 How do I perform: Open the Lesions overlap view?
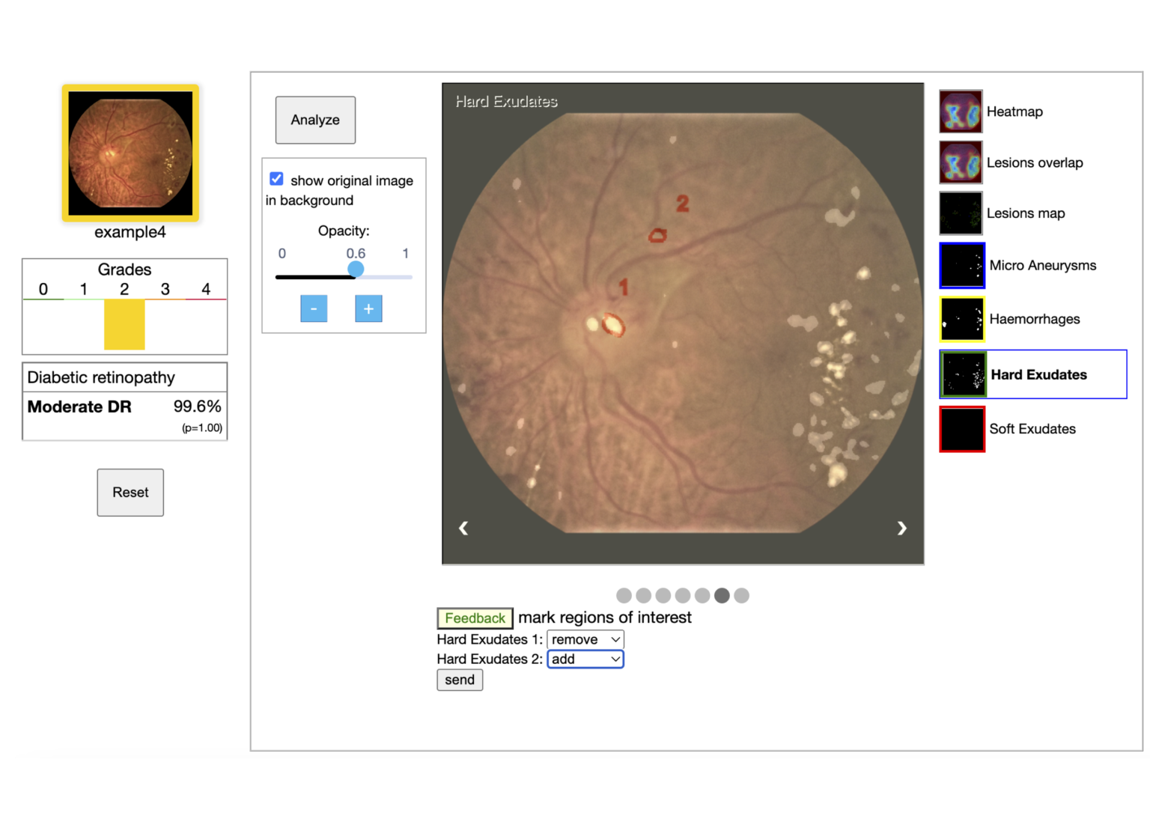click(961, 162)
